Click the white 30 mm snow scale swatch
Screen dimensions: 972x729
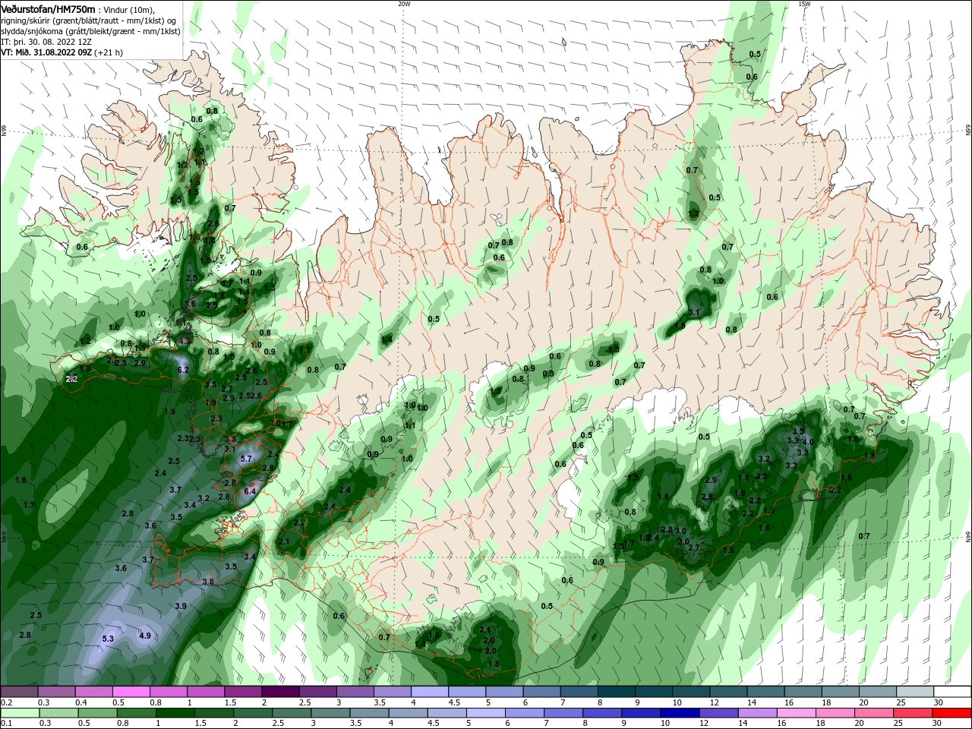coord(951,692)
